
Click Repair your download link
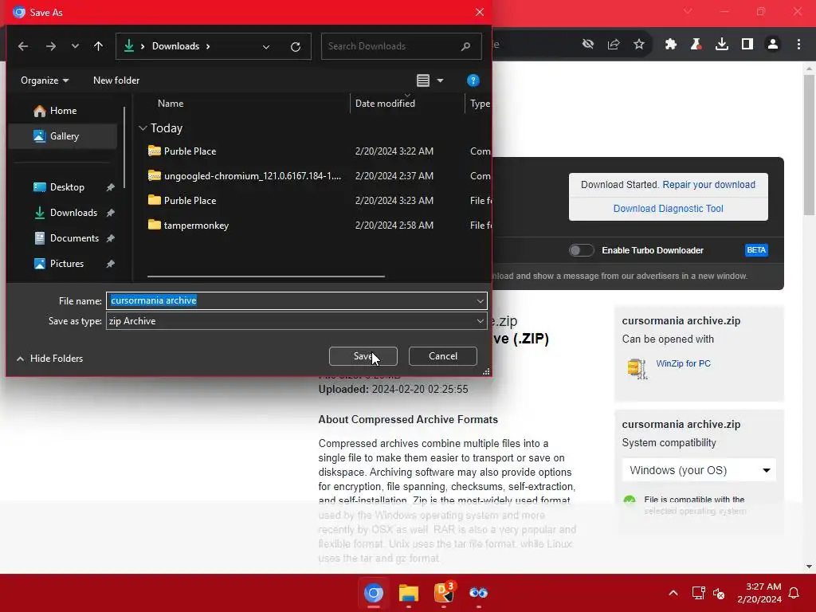[x=708, y=185]
